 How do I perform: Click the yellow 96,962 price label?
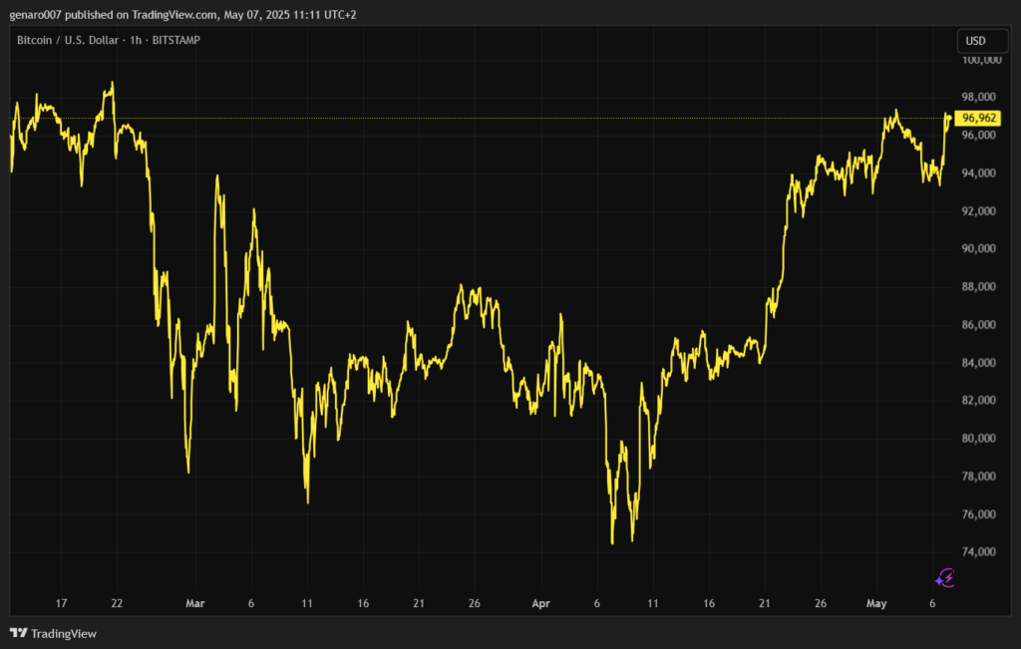coord(979,118)
